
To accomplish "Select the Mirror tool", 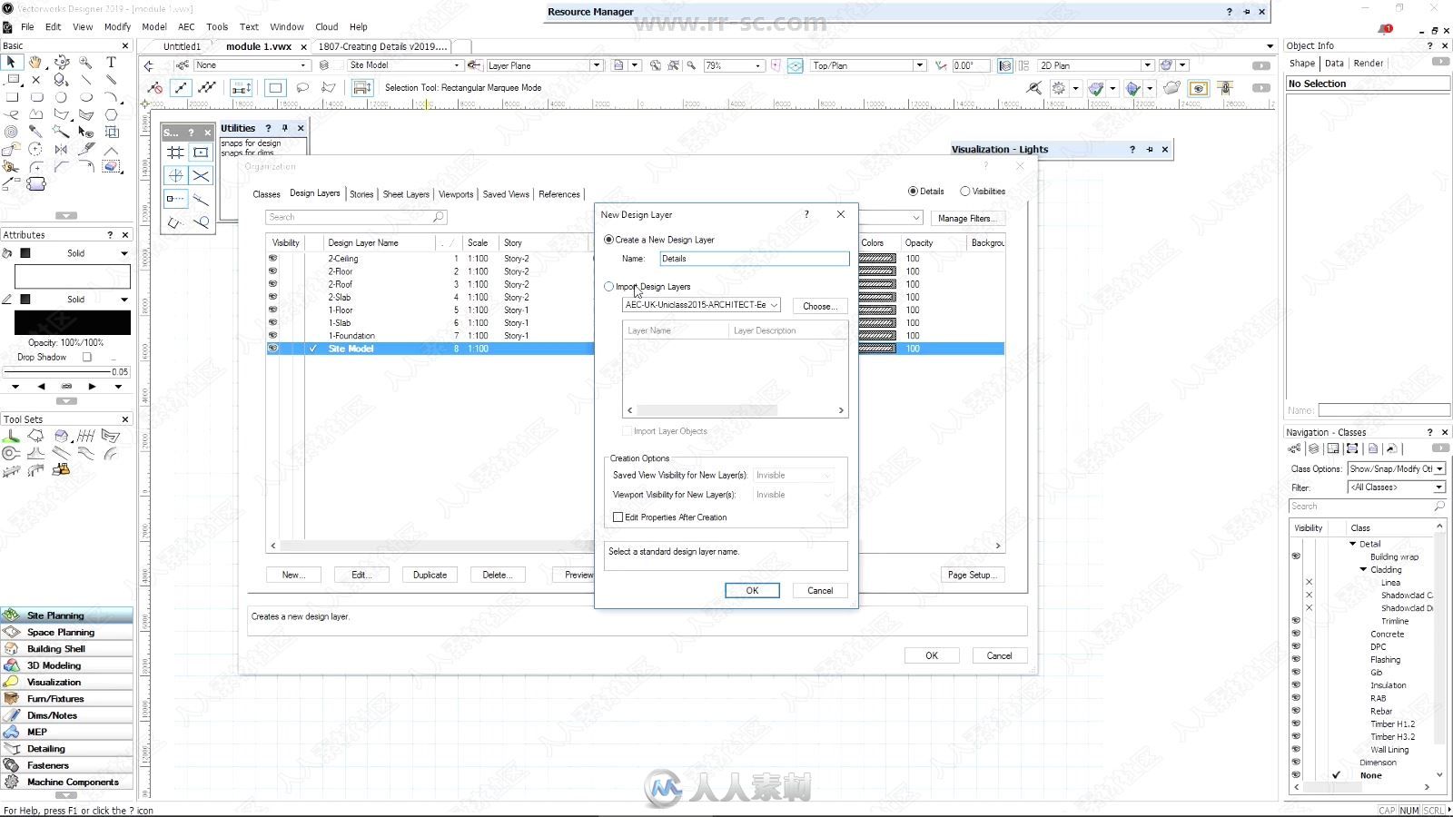I will (61, 149).
